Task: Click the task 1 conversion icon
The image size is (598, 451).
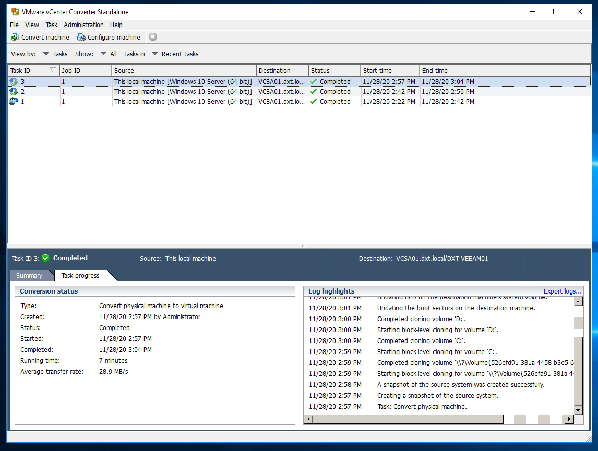Action: [x=14, y=101]
